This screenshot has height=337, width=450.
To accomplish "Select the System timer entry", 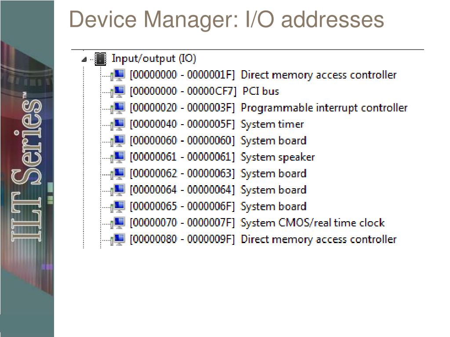I will [x=217, y=124].
